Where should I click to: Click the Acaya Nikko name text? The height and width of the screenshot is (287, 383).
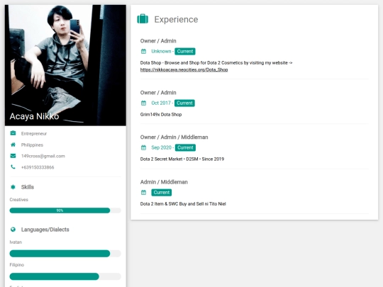35,116
